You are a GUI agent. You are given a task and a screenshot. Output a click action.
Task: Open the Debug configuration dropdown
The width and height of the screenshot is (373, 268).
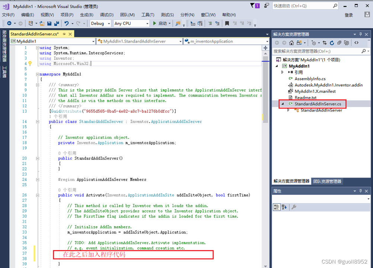pos(109,23)
